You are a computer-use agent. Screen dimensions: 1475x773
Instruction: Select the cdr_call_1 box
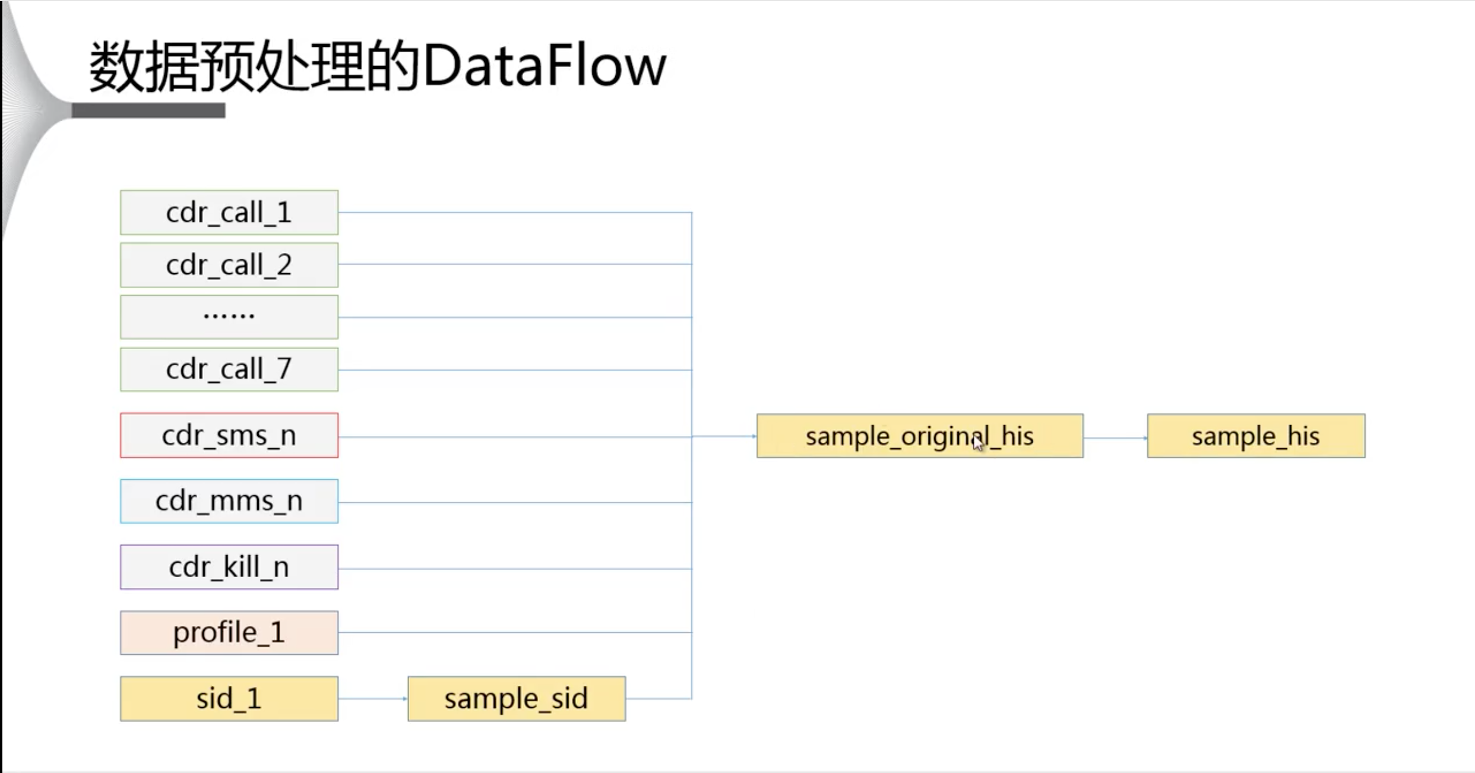(229, 213)
